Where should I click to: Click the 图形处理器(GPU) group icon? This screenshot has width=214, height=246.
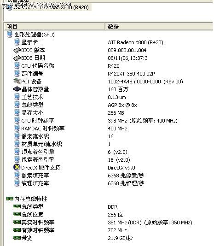tap(9, 34)
